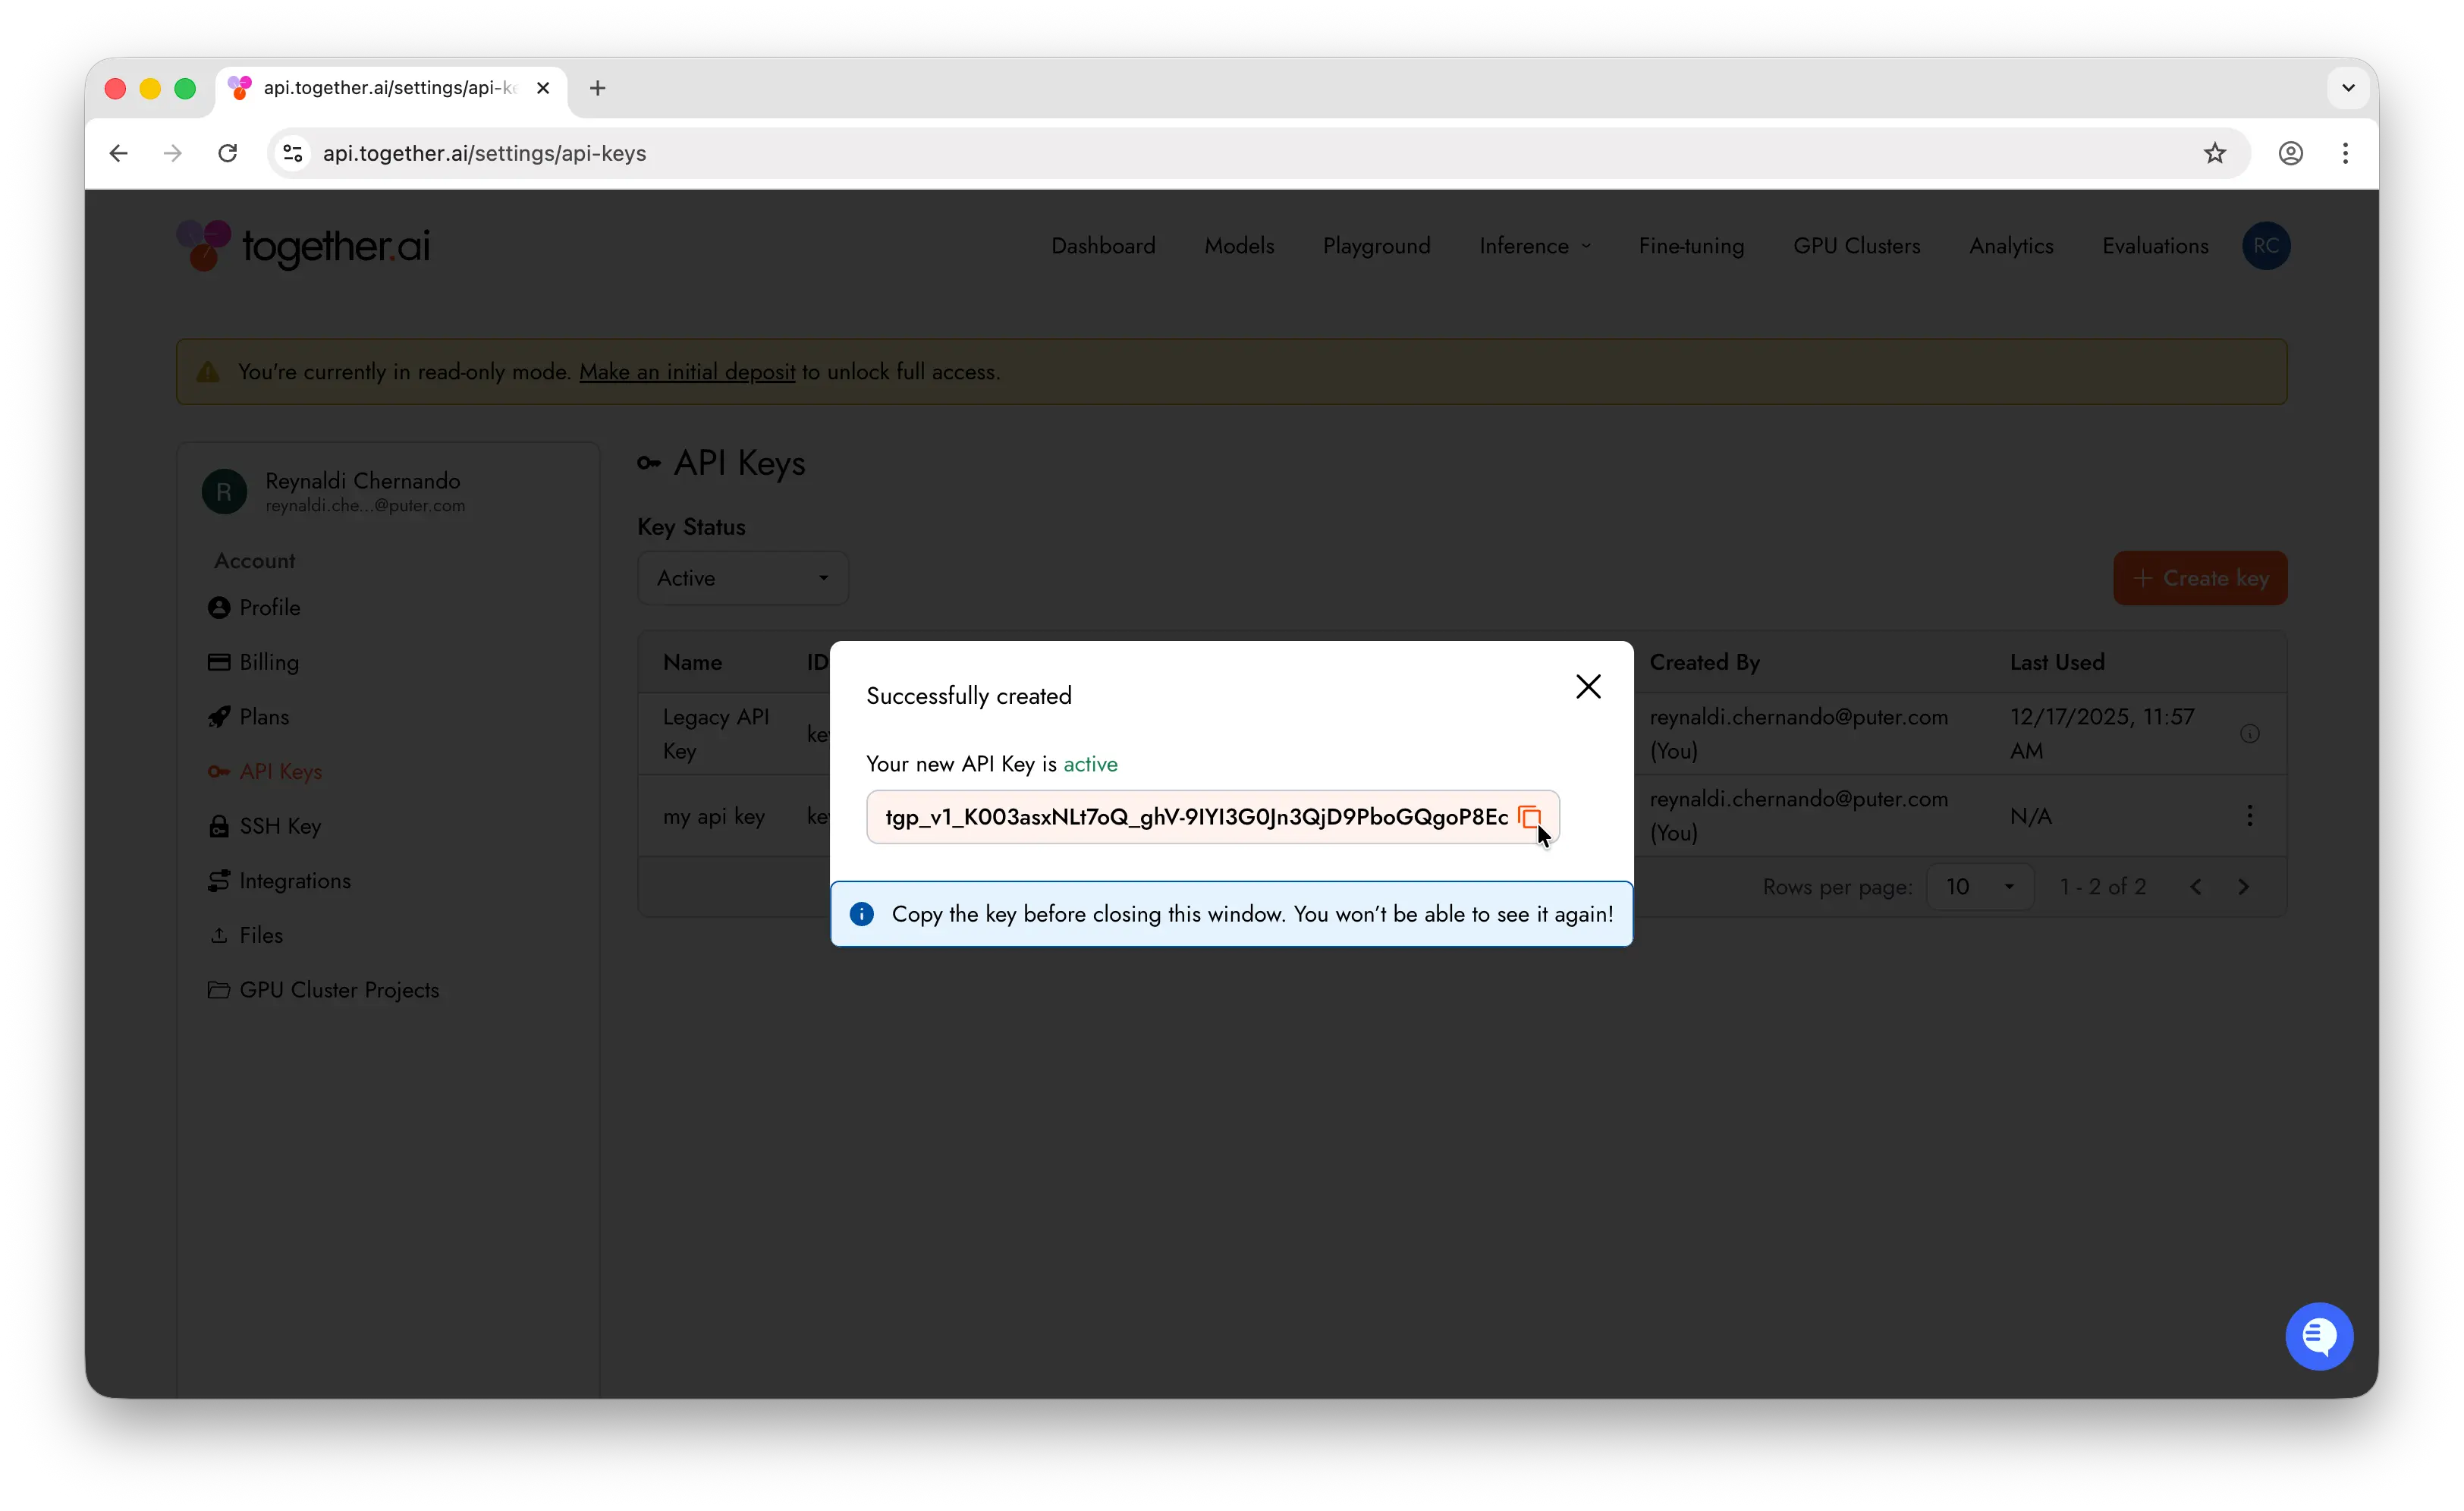
Task: Open the support chat bubble
Action: pyautogui.click(x=2319, y=1336)
